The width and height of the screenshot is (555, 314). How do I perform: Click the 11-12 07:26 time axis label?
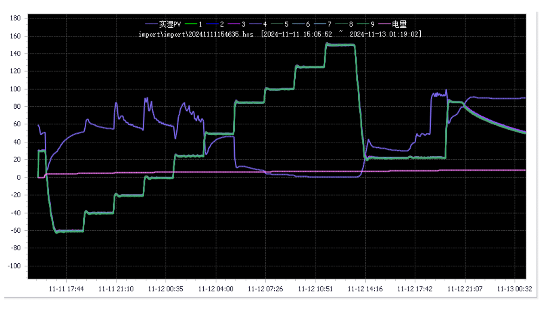265,289
